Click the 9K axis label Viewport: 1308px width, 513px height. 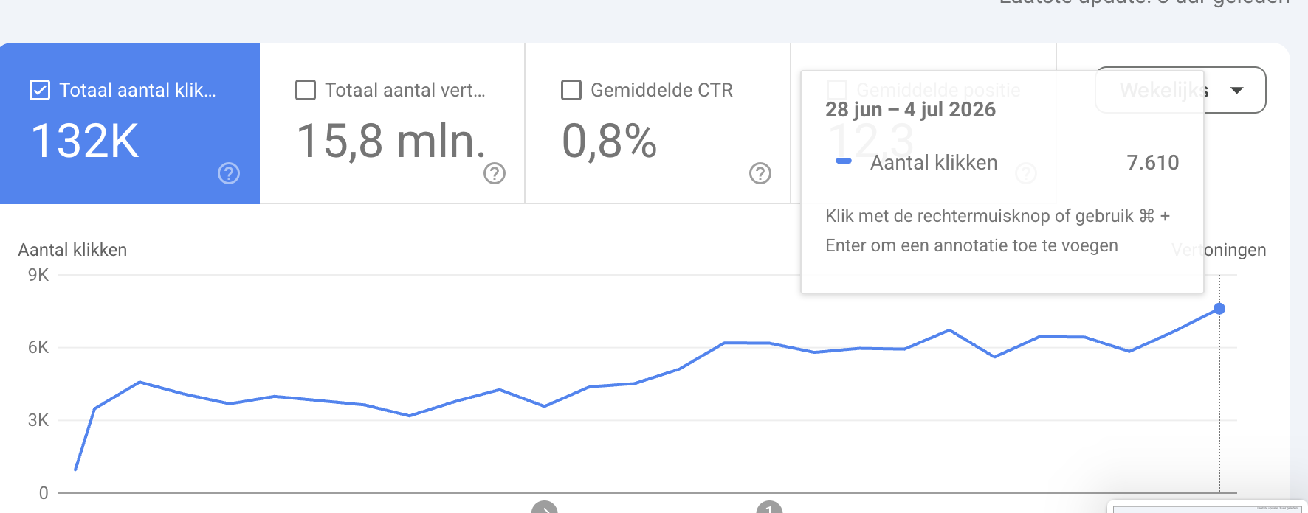point(38,275)
